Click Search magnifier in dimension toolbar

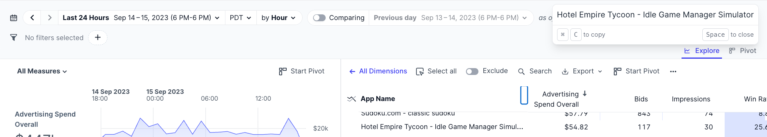click(x=522, y=72)
